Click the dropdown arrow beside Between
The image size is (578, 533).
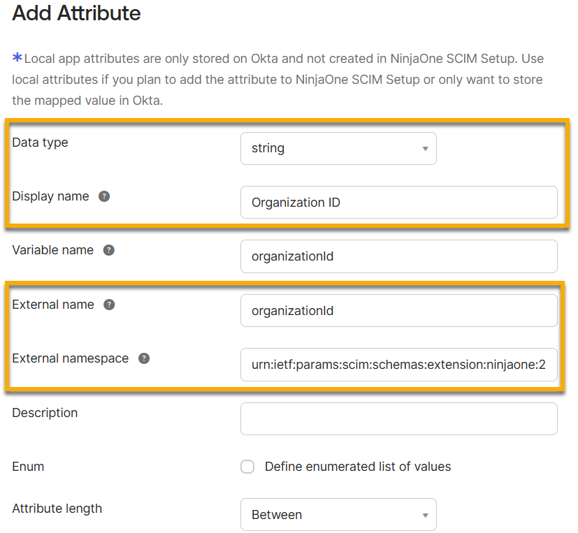coord(424,514)
